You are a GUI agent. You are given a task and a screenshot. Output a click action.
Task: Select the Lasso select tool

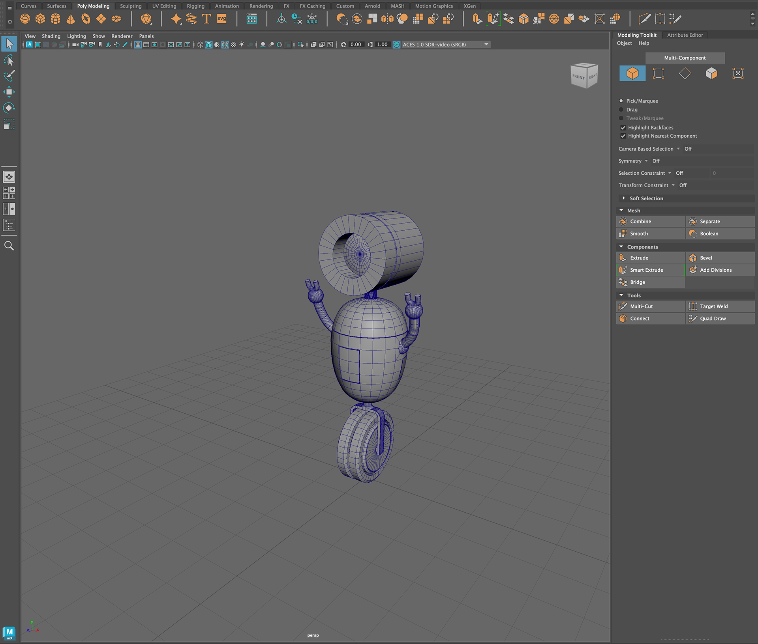[9, 60]
